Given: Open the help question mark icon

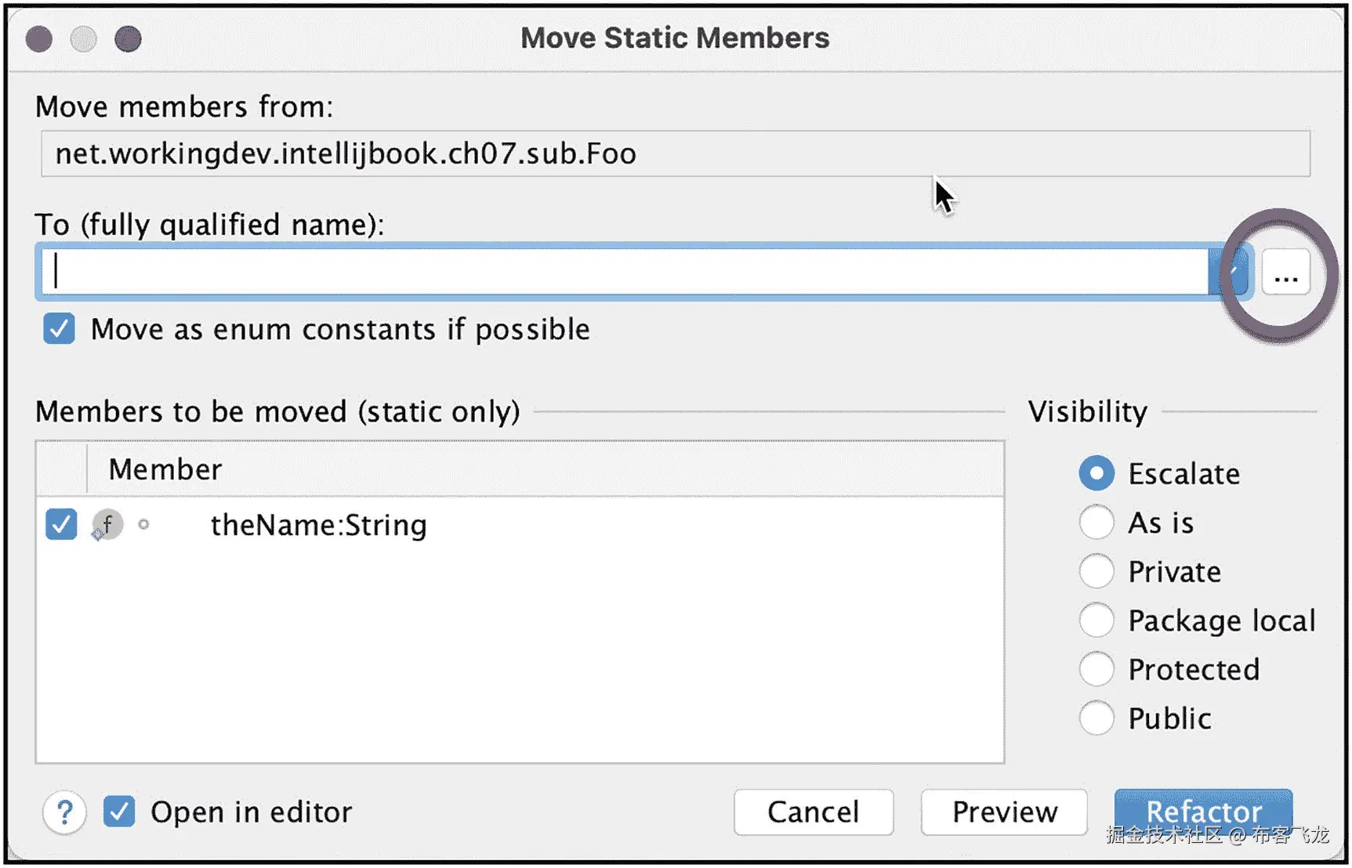Looking at the screenshot, I should tap(64, 812).
